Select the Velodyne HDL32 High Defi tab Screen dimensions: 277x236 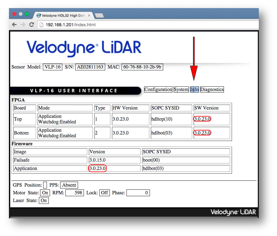point(63,16)
